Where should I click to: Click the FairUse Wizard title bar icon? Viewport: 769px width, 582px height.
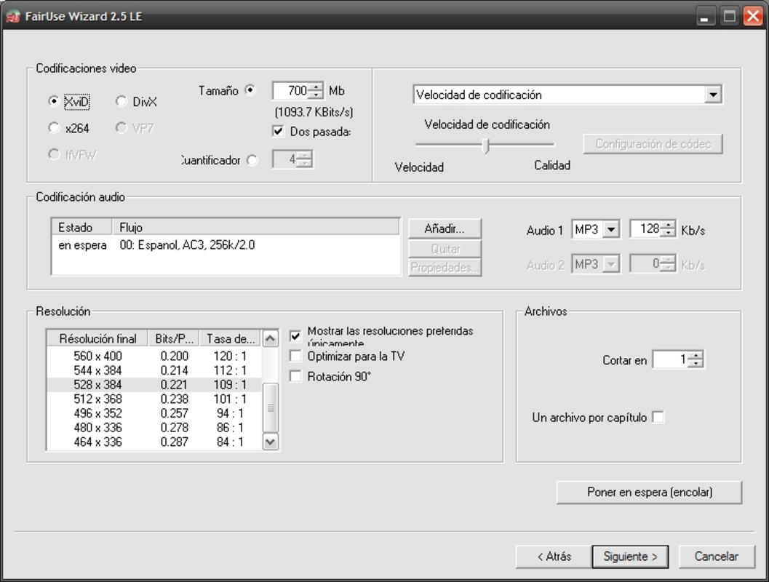(13, 16)
